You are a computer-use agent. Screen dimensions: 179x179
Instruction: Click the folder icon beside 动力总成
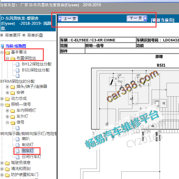[7, 99]
